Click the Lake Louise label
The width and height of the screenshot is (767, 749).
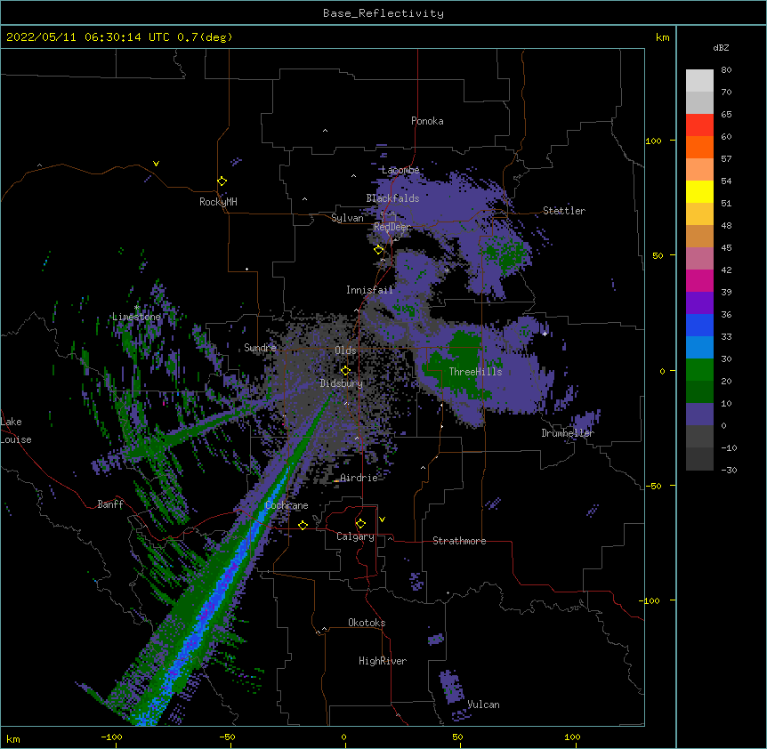16,431
